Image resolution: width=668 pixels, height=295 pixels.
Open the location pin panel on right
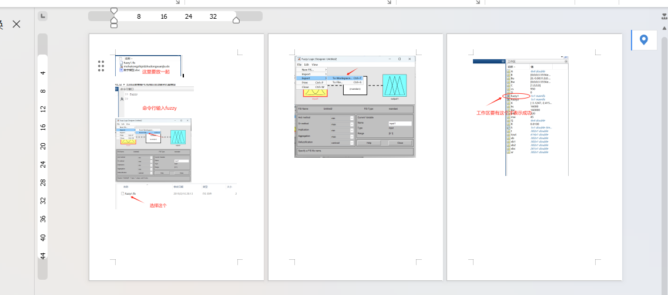point(644,40)
